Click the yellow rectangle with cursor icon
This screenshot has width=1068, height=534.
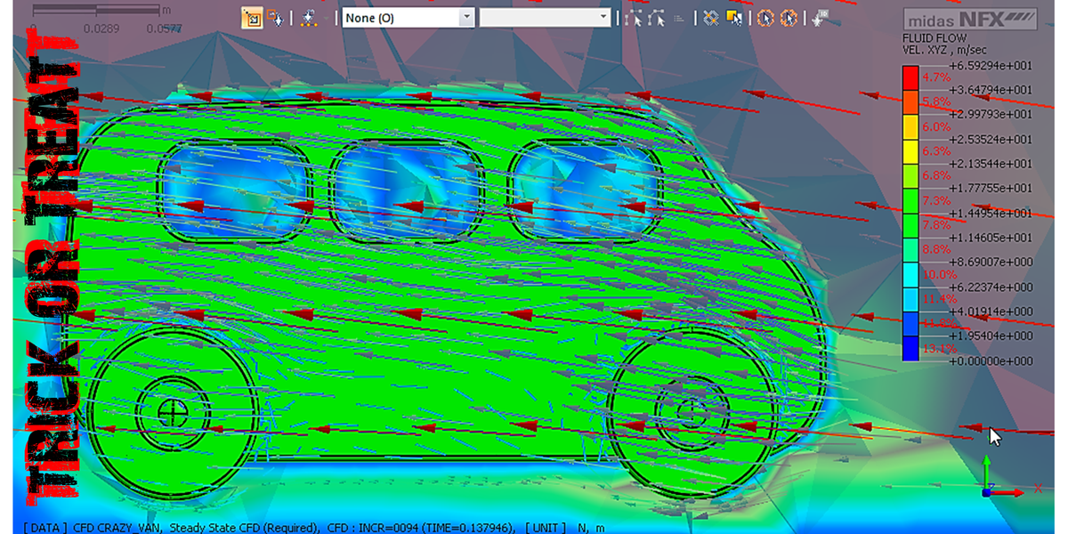click(735, 18)
